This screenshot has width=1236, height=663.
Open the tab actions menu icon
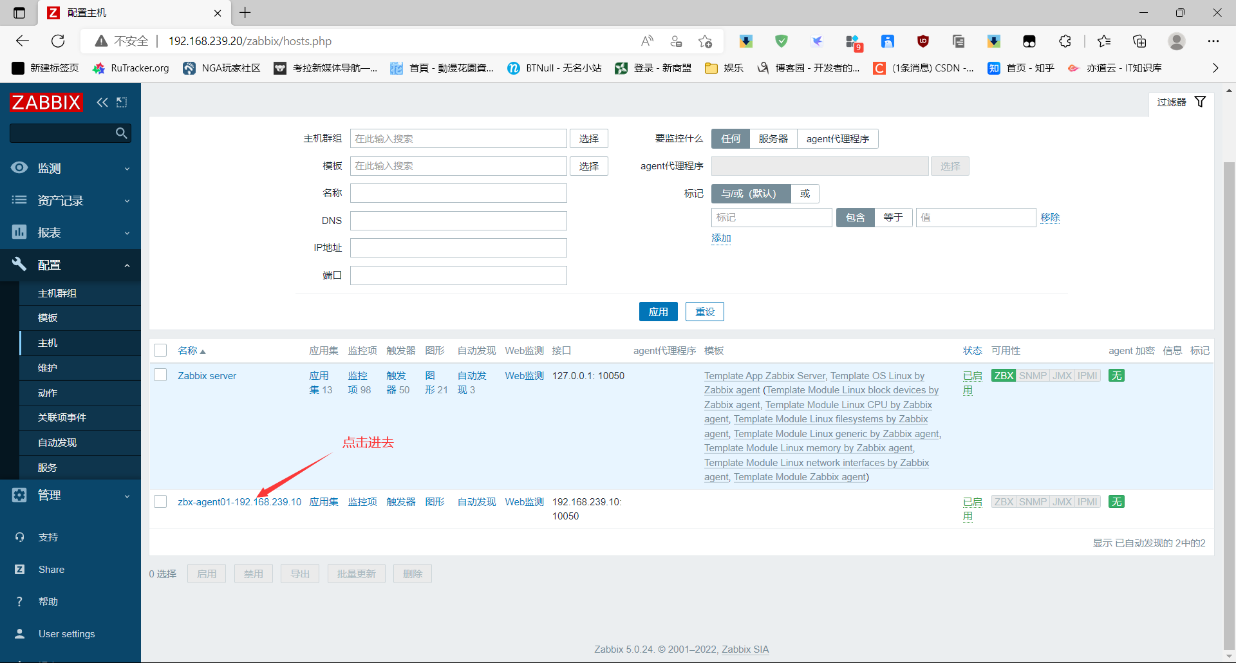(19, 13)
